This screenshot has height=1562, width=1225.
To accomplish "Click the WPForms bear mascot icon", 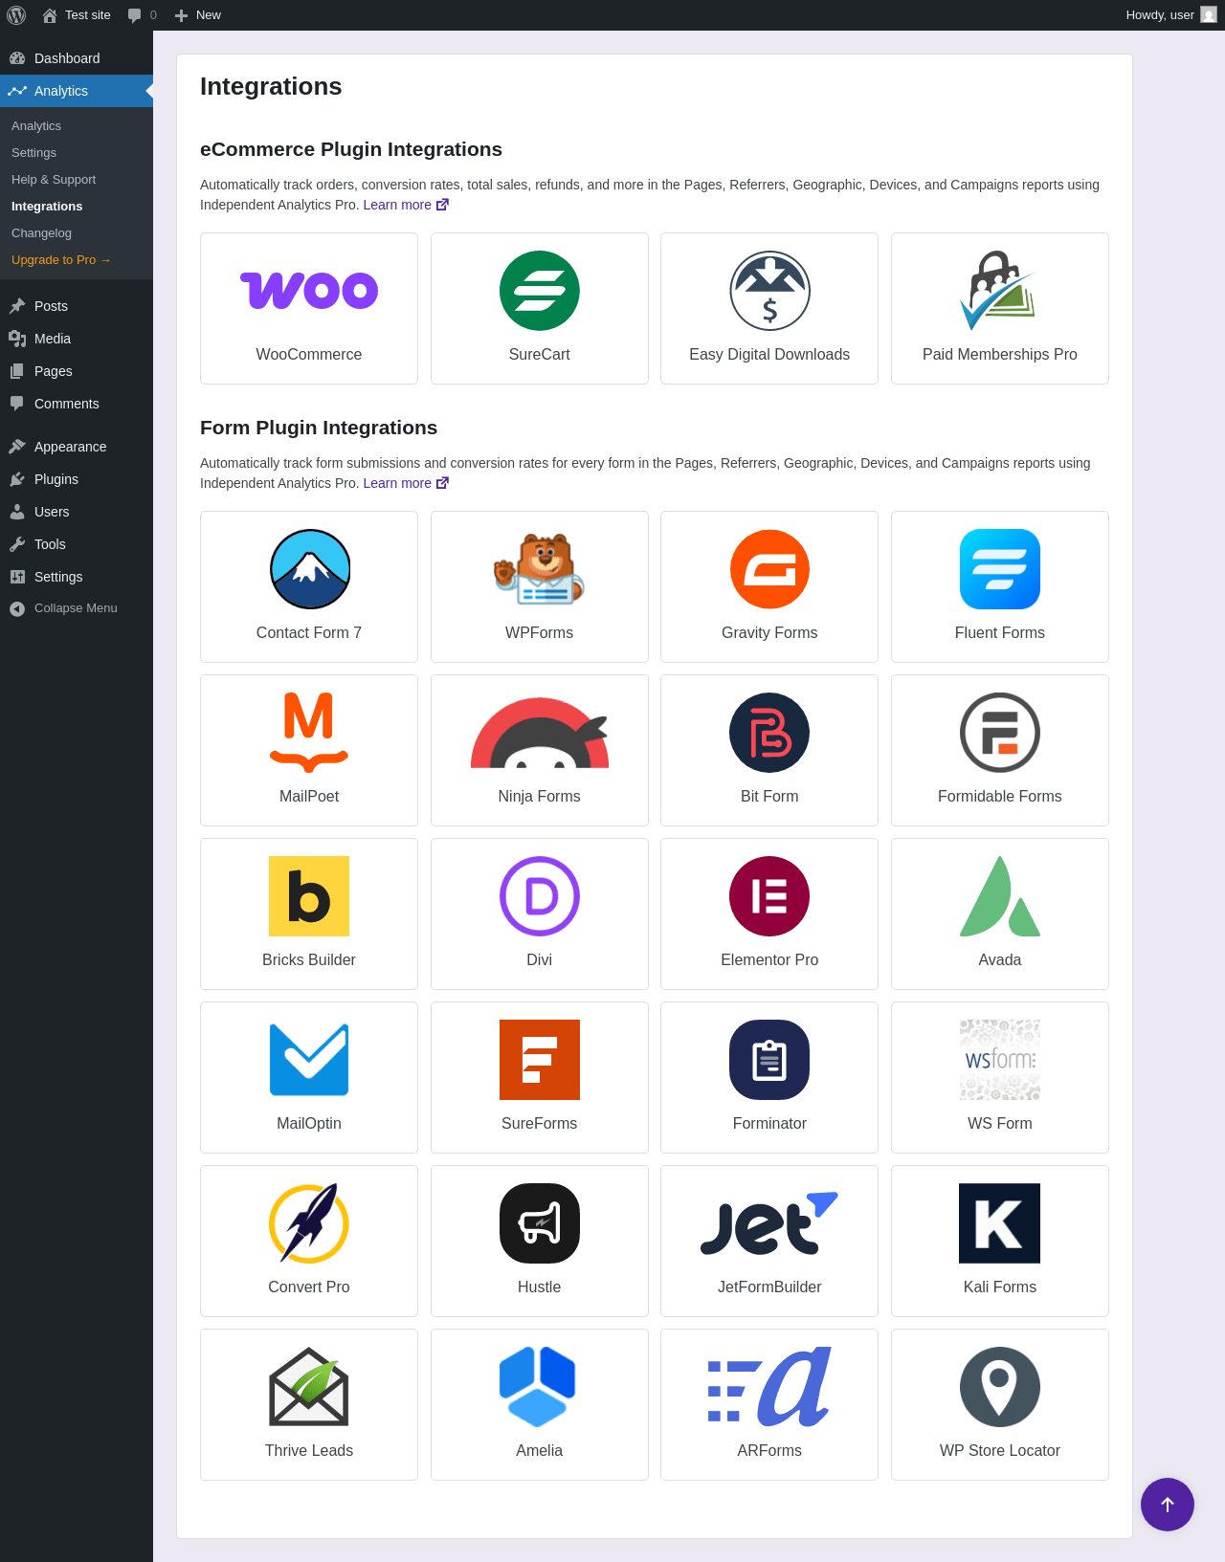I will point(540,569).
